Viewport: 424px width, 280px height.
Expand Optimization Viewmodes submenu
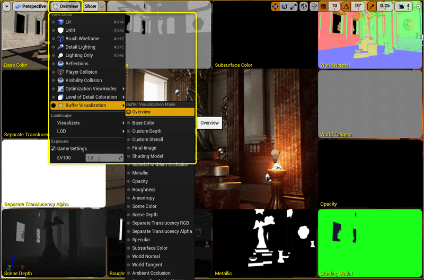pos(87,89)
